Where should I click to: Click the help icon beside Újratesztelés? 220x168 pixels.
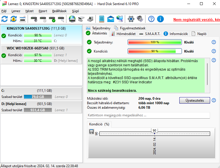[x=214, y=100]
